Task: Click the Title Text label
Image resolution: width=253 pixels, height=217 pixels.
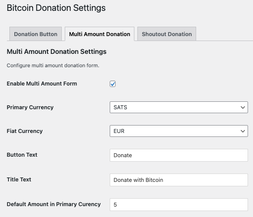Action: (19, 179)
